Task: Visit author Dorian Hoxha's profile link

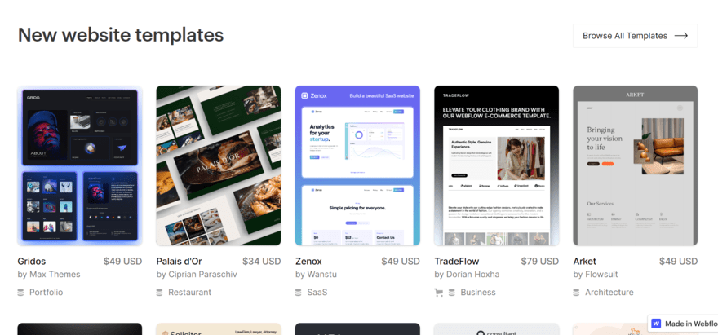Action: tap(467, 275)
